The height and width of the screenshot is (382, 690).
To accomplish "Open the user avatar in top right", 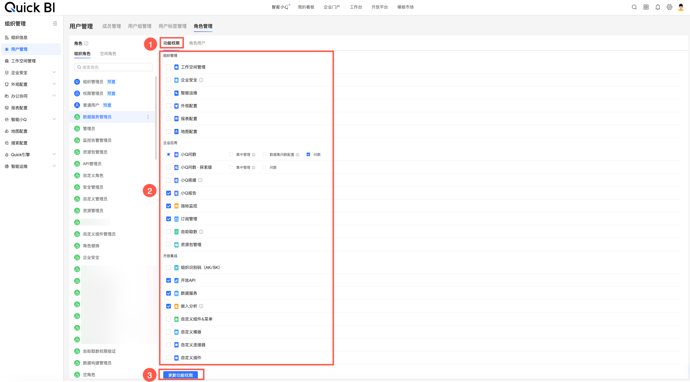I will [x=681, y=7].
